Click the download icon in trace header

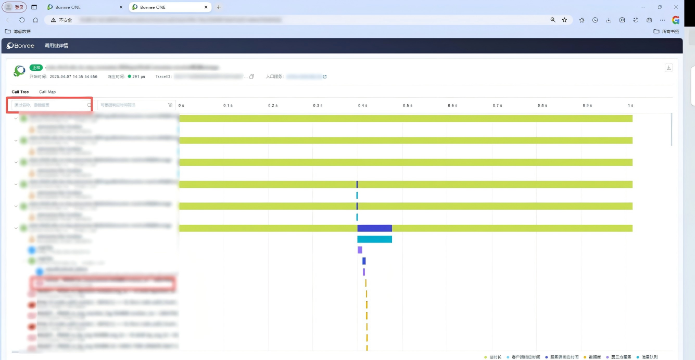[x=669, y=68]
